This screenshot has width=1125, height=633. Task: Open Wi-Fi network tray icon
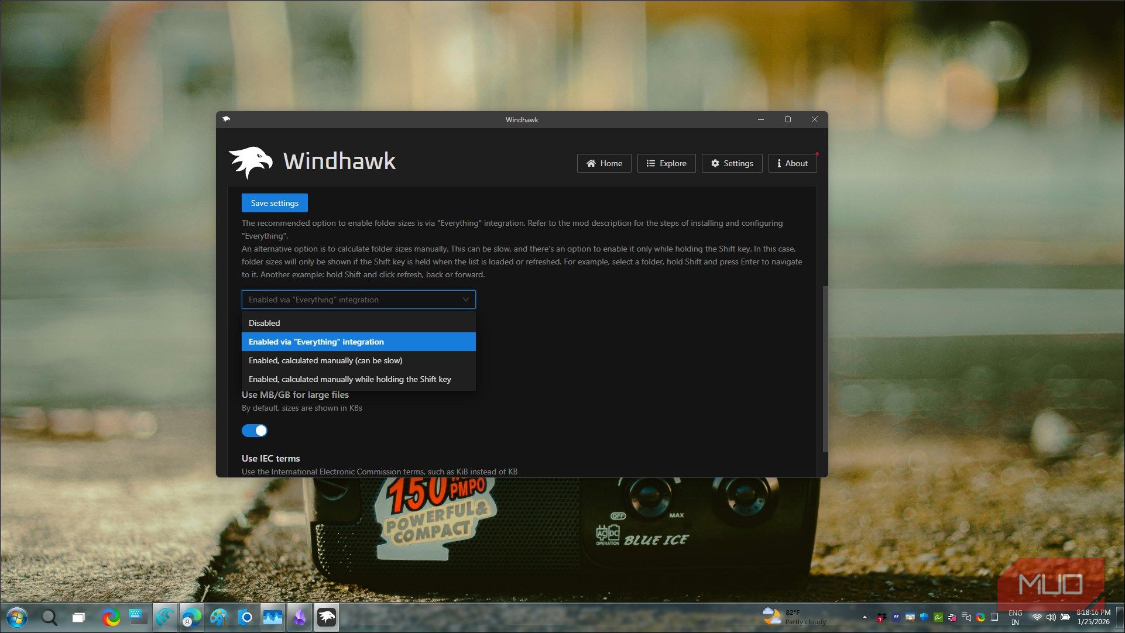pyautogui.click(x=1037, y=617)
